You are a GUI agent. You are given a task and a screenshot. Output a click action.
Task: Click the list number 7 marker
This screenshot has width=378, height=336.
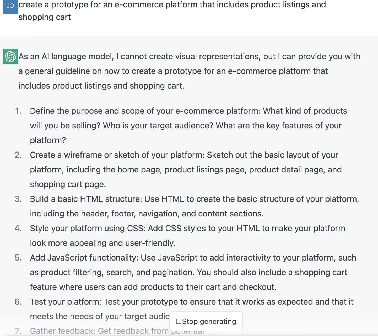click(x=18, y=331)
